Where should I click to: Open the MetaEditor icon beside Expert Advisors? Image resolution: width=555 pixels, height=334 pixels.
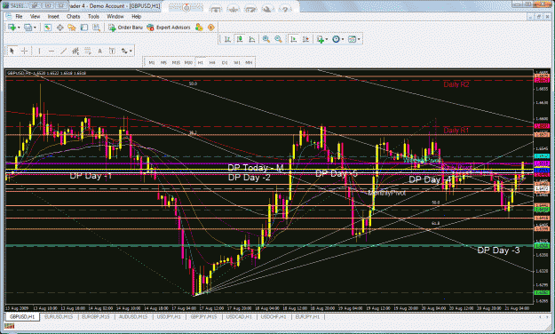coord(199,28)
